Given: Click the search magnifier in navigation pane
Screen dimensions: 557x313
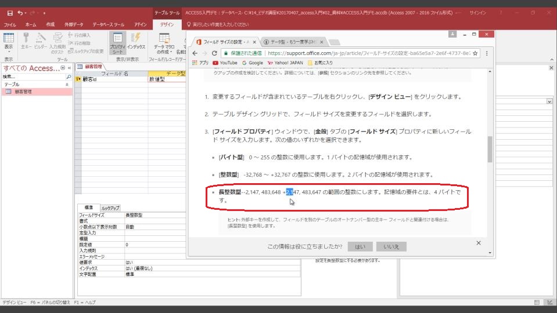Looking at the screenshot, I should click(69, 76).
